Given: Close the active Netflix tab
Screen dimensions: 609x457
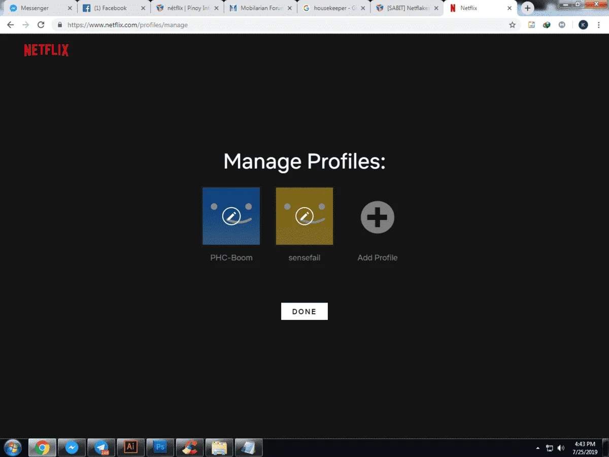Looking at the screenshot, I should (x=509, y=8).
